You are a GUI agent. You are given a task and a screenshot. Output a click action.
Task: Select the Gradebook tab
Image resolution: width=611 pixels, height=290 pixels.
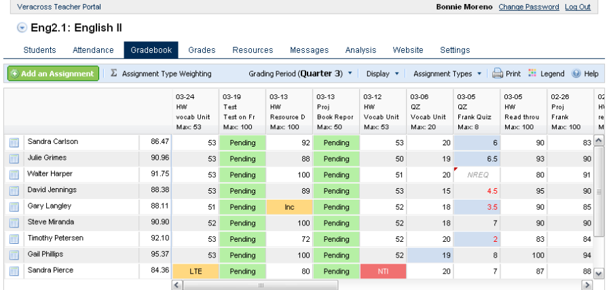point(151,50)
